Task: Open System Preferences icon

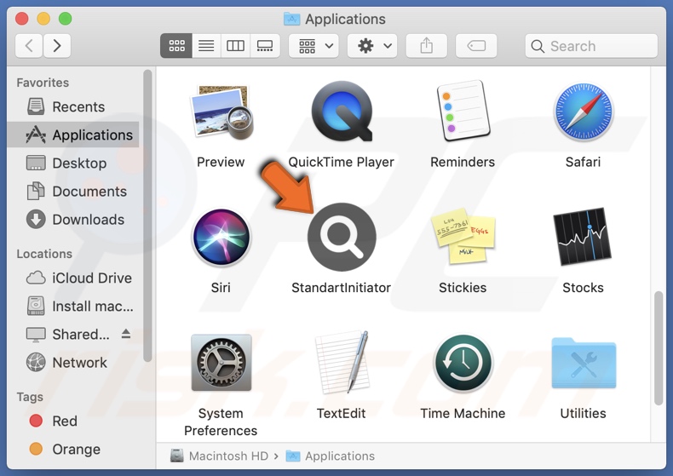Action: [x=221, y=363]
